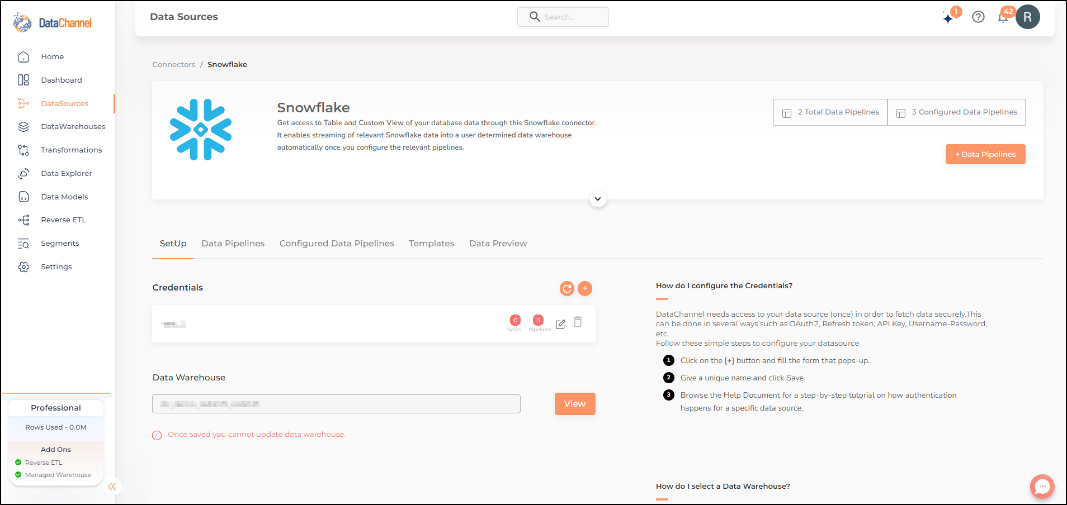Viewport: 1067px width, 505px height.
Task: Click the Credentials section heading
Action: [178, 288]
